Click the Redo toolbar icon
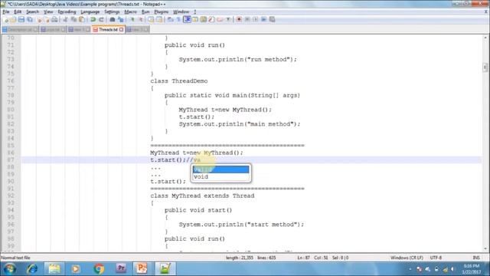Image resolution: width=490 pixels, height=276 pixels. (x=101, y=19)
